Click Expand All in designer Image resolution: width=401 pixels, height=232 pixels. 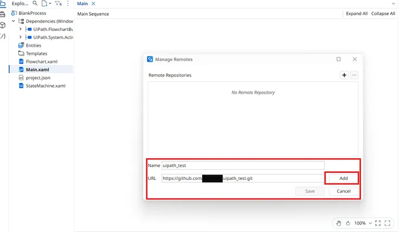tap(357, 14)
